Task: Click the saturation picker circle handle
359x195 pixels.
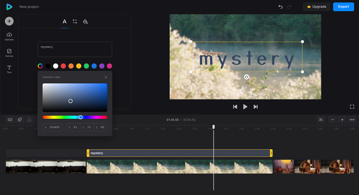Action: pyautogui.click(x=70, y=101)
